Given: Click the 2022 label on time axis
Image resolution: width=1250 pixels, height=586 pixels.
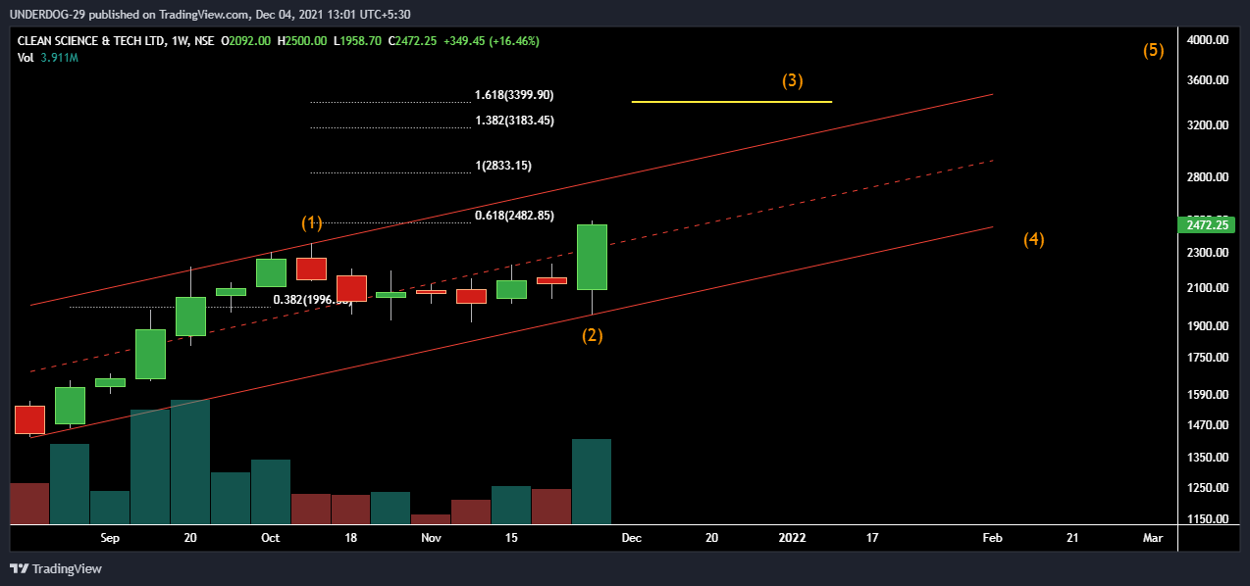Looking at the screenshot, I should click(x=792, y=538).
